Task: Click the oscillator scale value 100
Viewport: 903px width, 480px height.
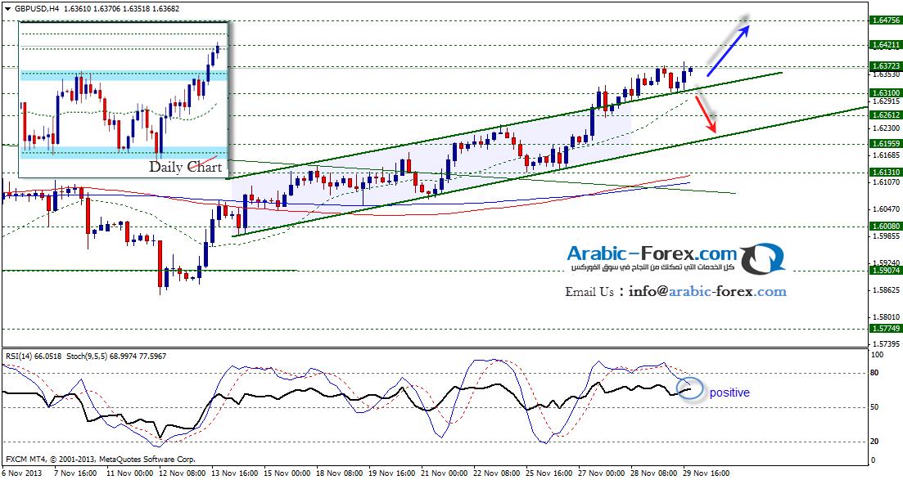Action: 875,356
